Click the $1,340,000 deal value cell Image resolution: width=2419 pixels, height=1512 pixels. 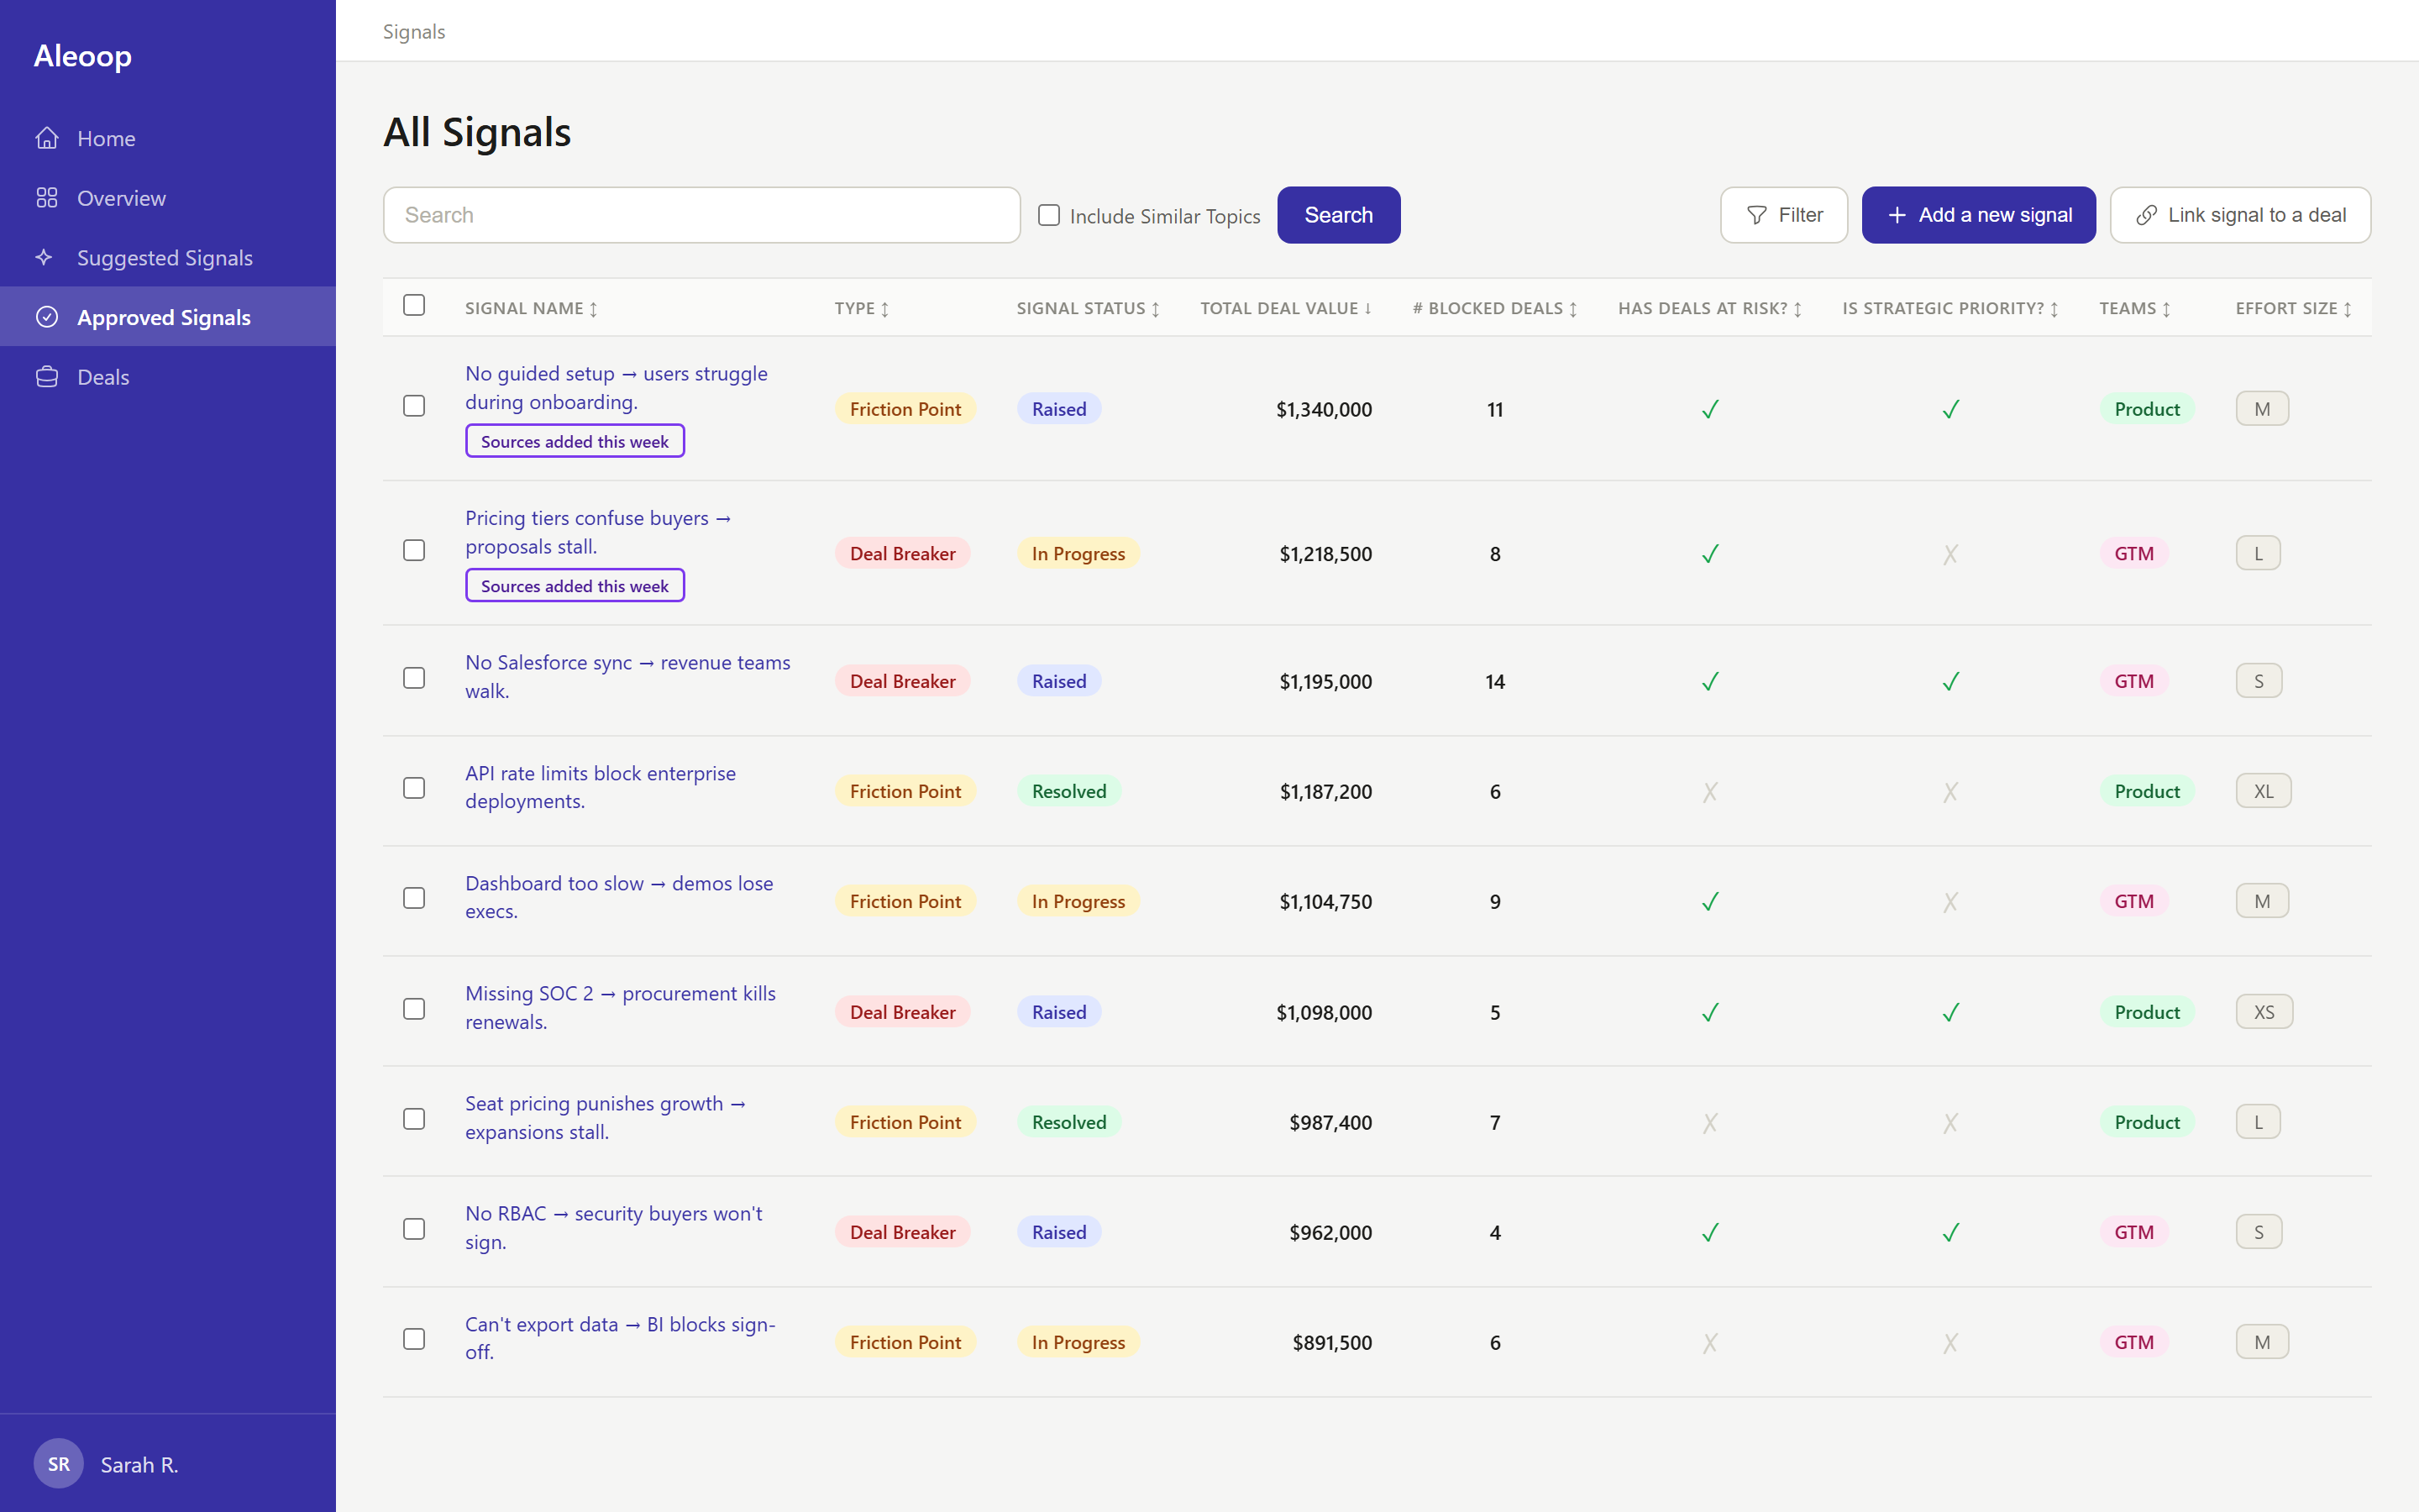coord(1324,409)
